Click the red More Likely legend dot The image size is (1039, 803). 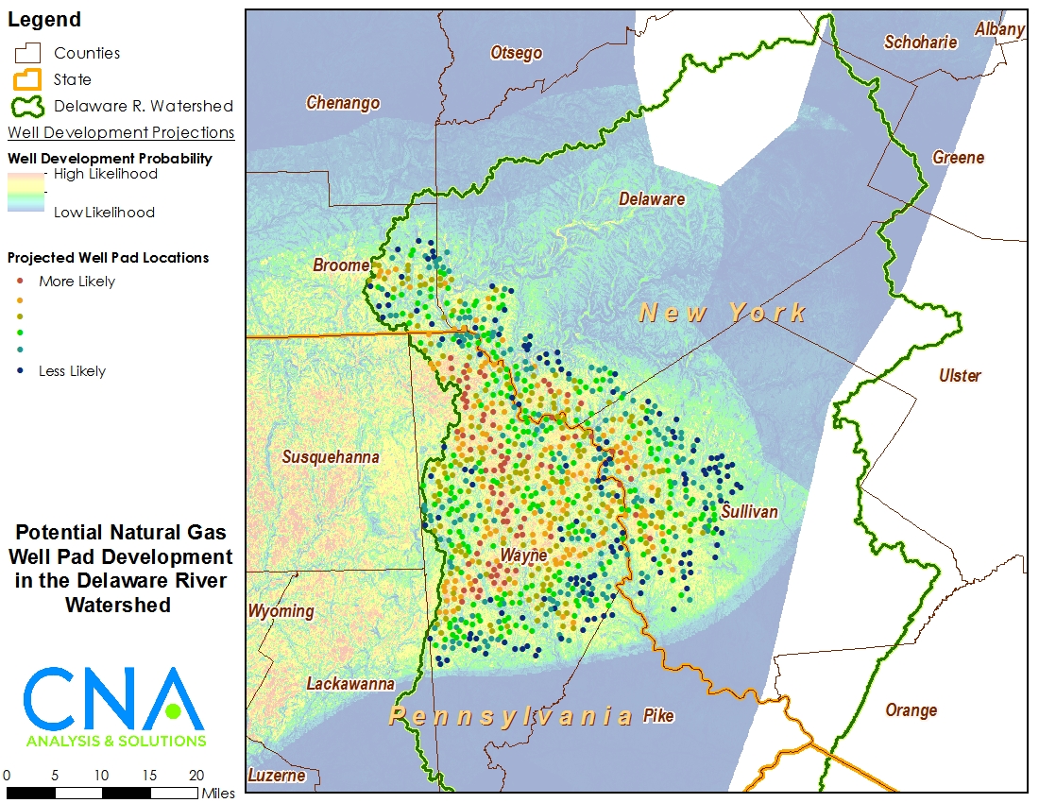(20, 281)
